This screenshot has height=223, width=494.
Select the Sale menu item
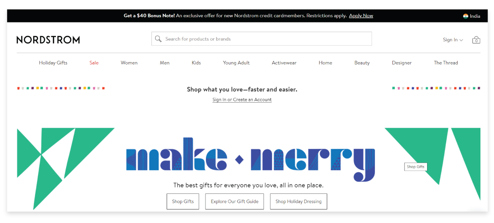(x=94, y=63)
